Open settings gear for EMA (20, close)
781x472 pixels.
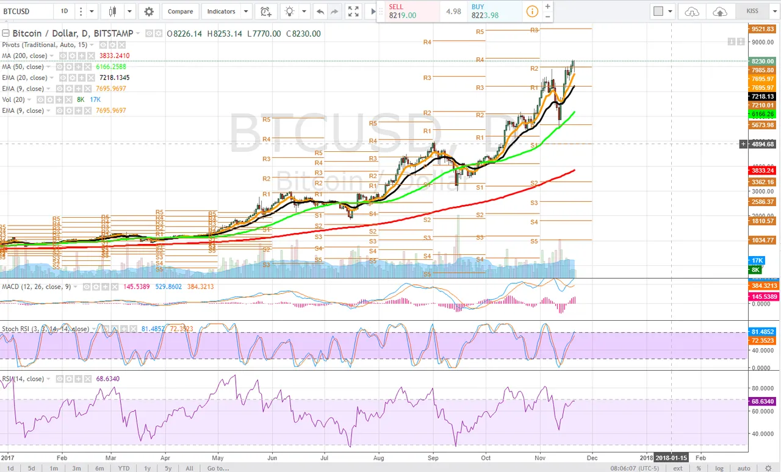72,78
